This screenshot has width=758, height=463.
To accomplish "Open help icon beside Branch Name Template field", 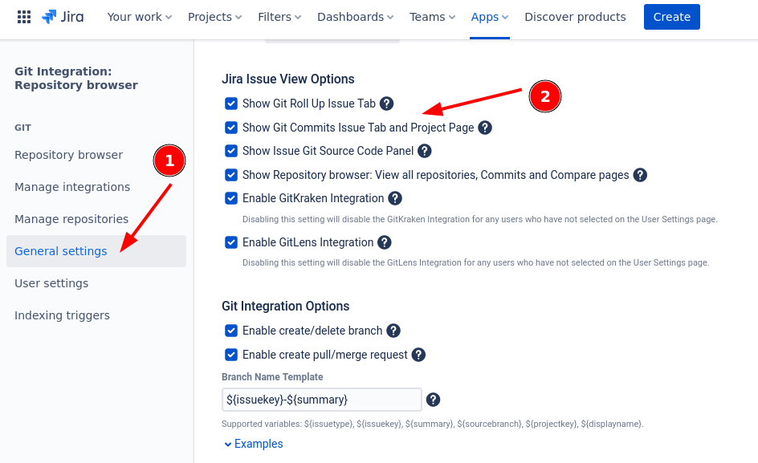I will [x=433, y=400].
